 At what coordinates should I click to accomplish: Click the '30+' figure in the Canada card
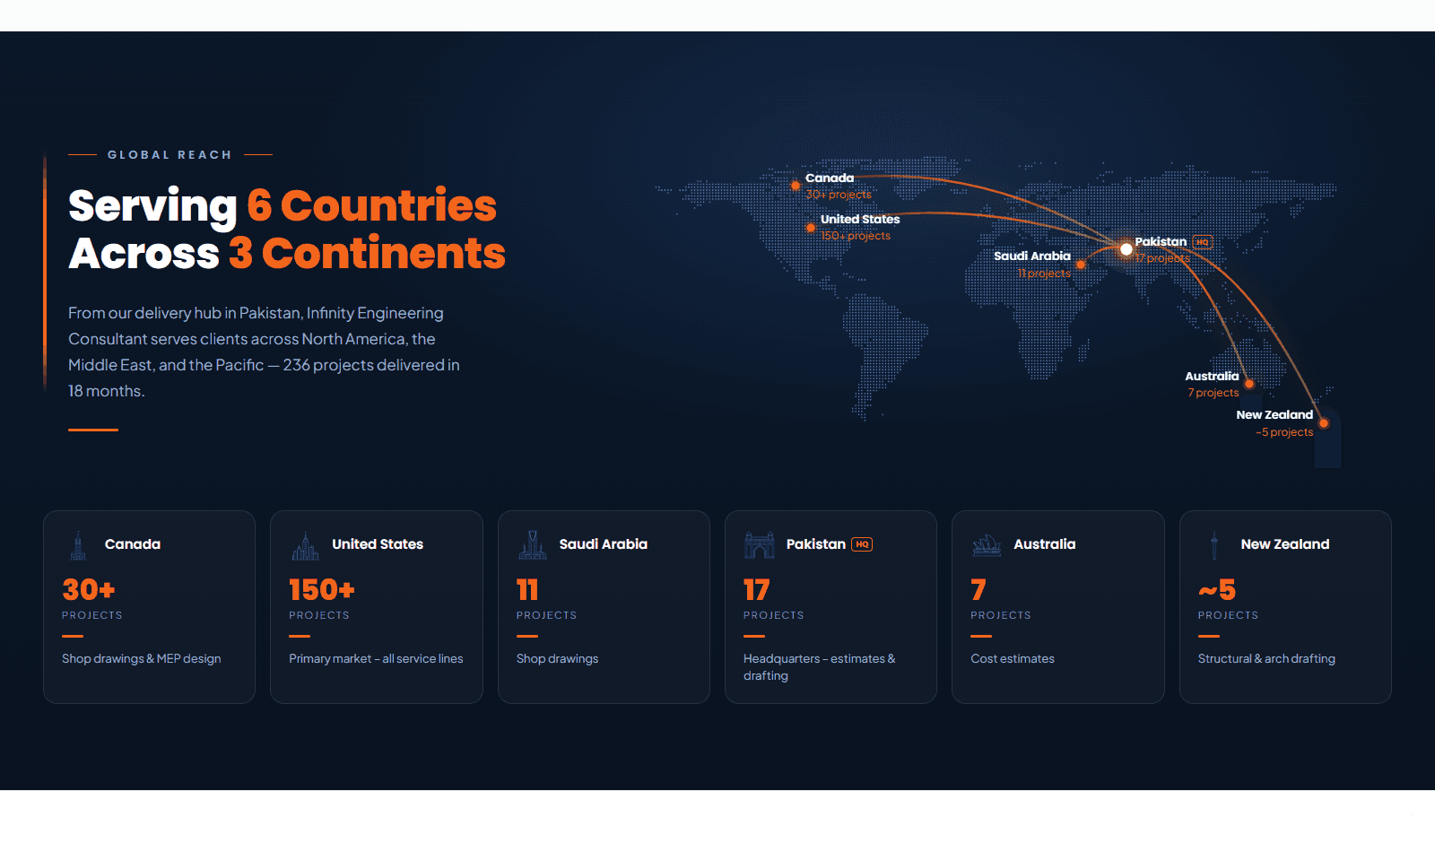tap(89, 589)
